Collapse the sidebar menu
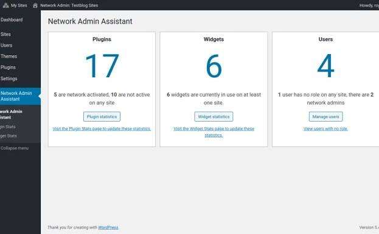Viewport: 379px width, 234px height. 15,148
